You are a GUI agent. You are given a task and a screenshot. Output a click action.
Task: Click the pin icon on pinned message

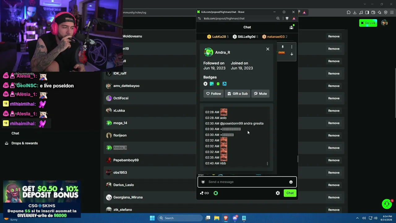coord(282,47)
